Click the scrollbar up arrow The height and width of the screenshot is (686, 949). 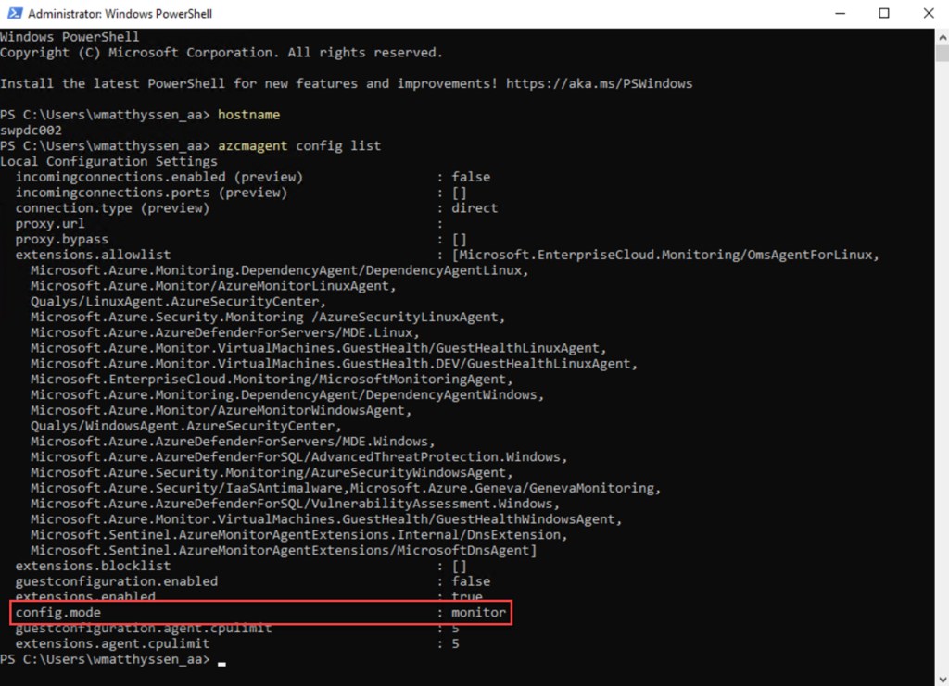point(942,36)
